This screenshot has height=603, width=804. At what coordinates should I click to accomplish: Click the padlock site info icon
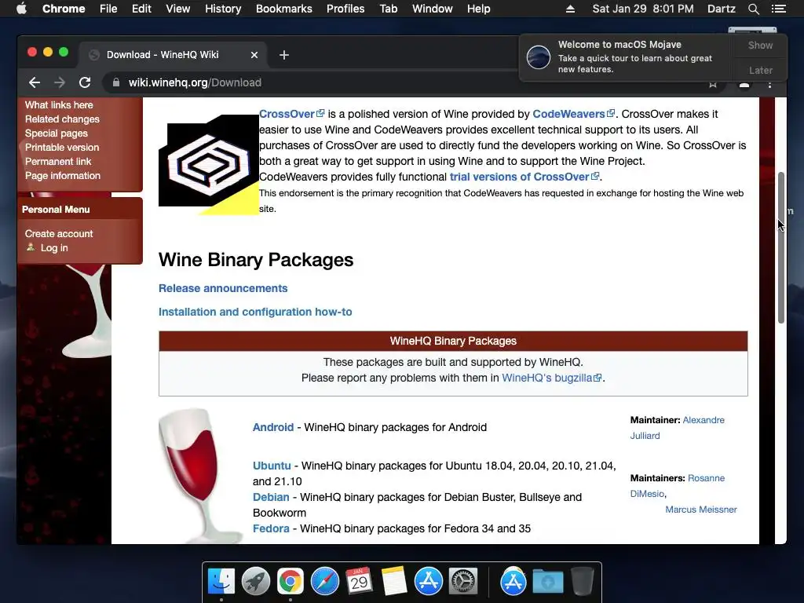tap(116, 82)
